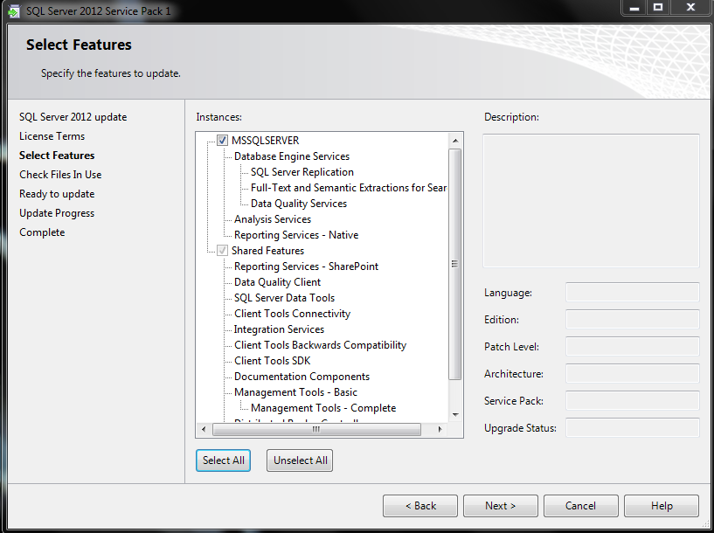Click the Unselect All button

pyautogui.click(x=300, y=460)
